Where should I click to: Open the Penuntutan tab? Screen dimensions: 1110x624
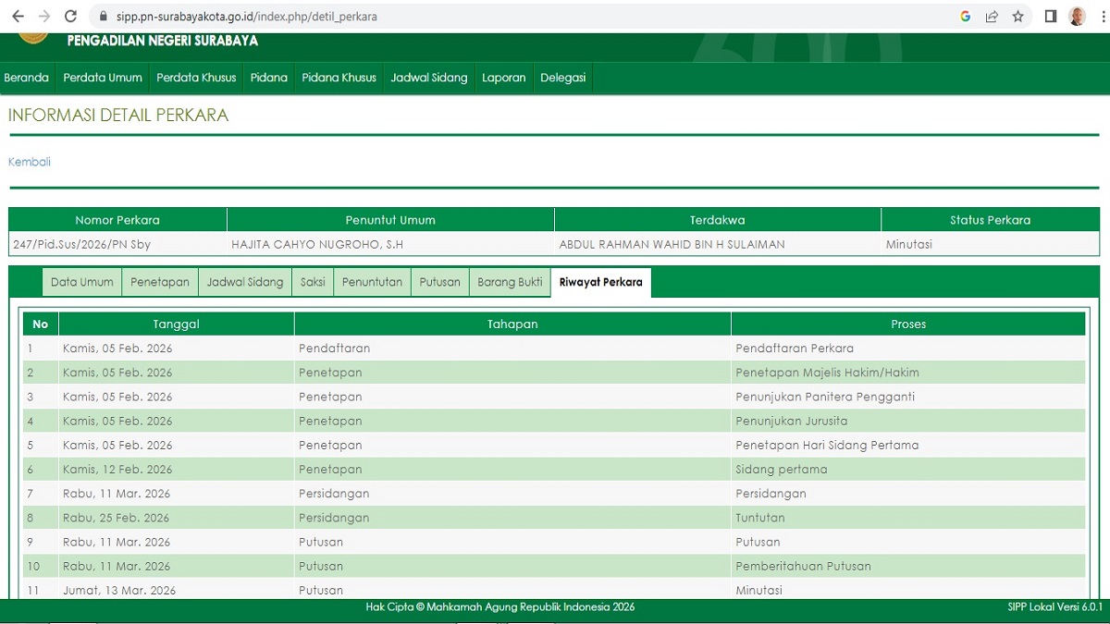372,282
